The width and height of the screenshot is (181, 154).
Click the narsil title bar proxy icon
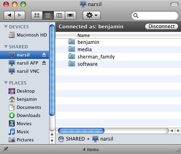tap(83, 4)
